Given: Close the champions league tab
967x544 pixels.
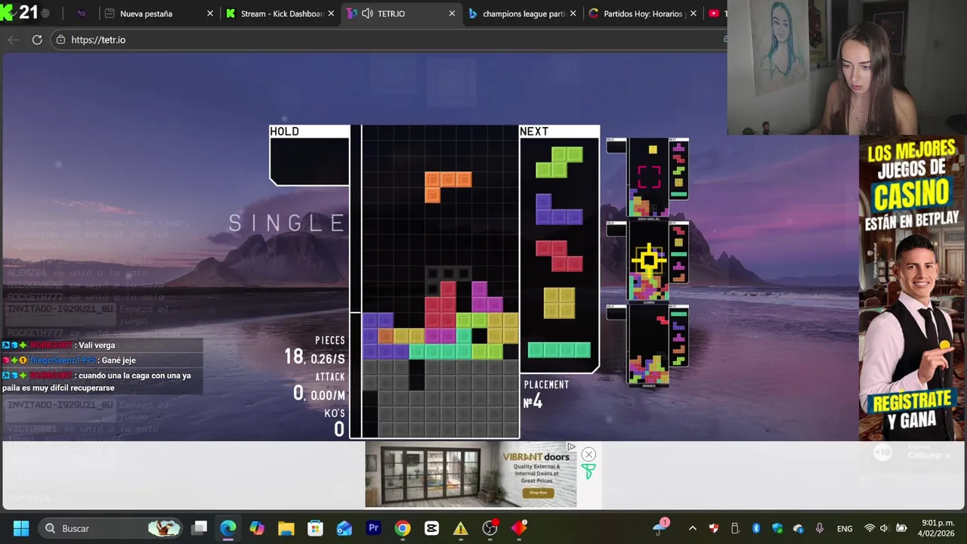Looking at the screenshot, I should coord(573,14).
